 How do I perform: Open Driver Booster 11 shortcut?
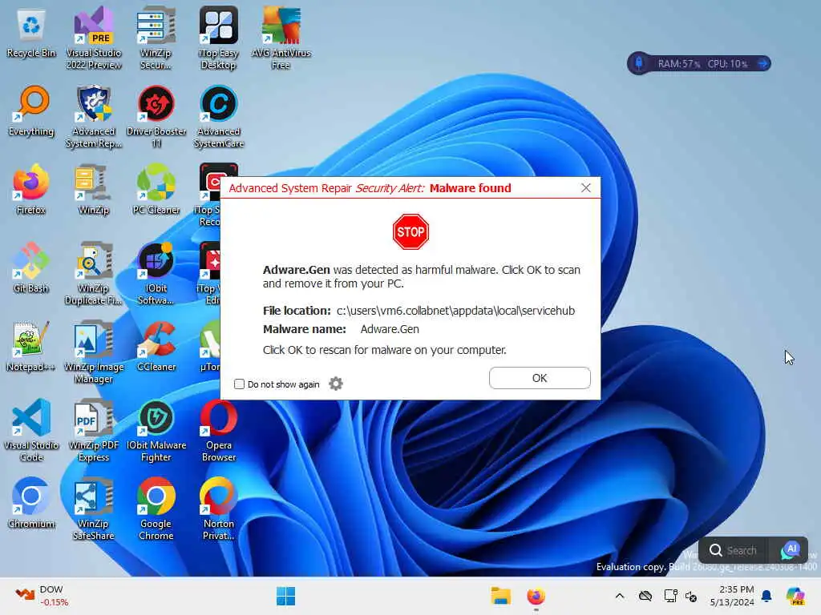point(156,116)
